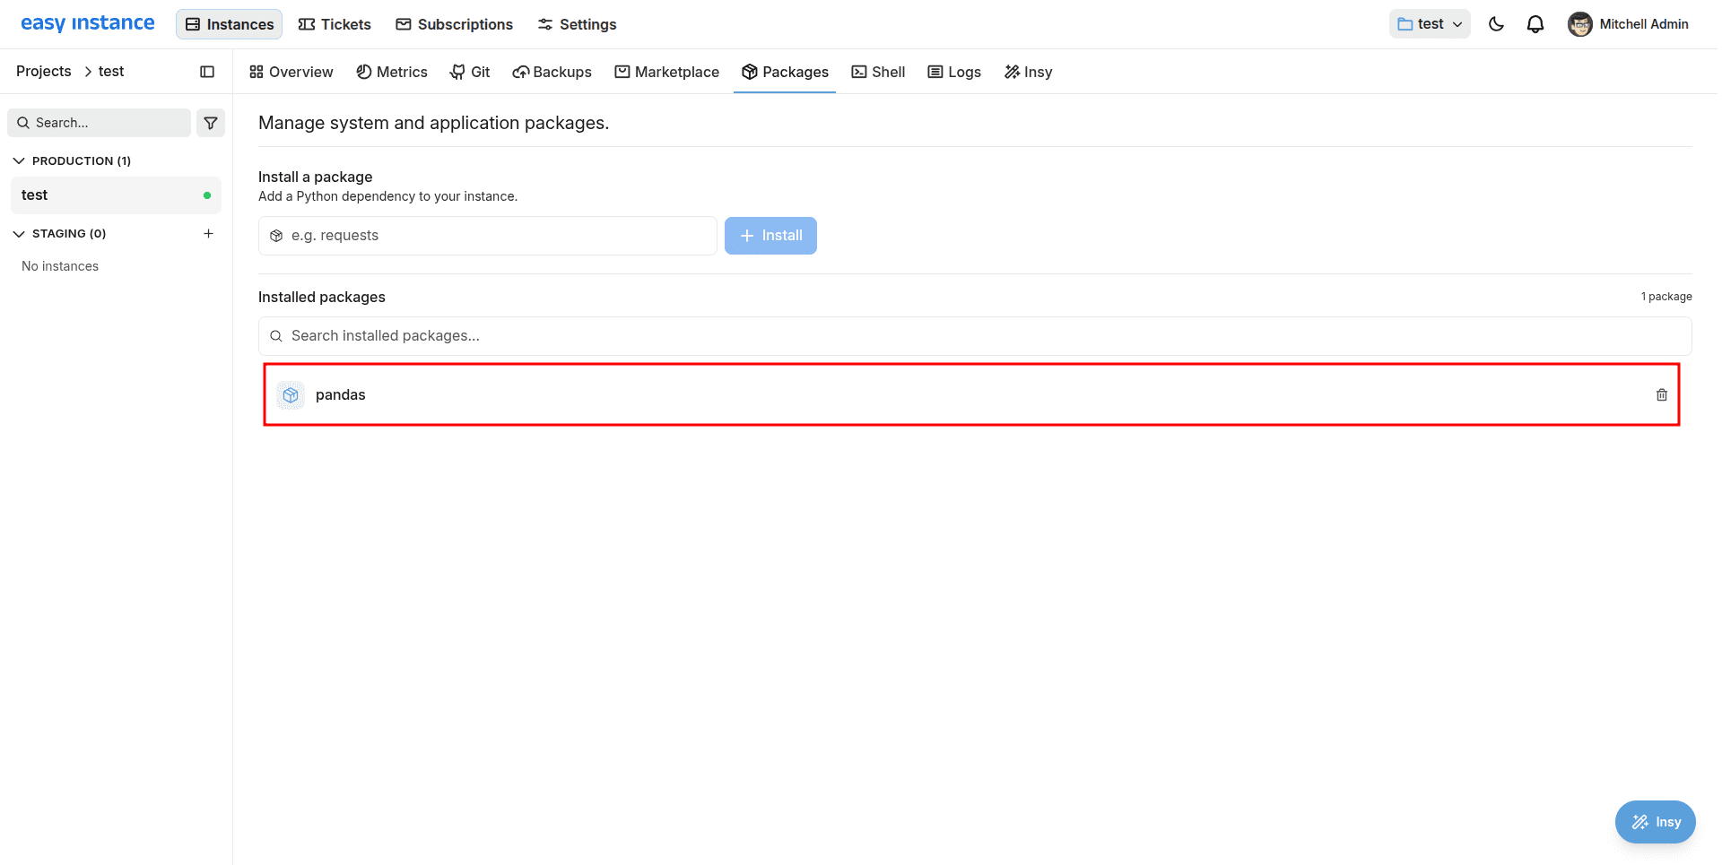The image size is (1722, 865).
Task: Open the Tickets menu
Action: click(335, 24)
